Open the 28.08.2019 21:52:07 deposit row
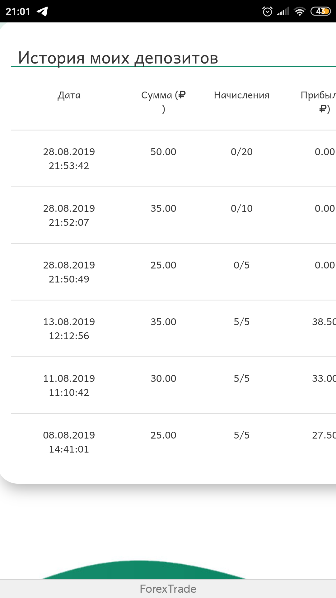This screenshot has width=336, height=598. tap(173, 215)
